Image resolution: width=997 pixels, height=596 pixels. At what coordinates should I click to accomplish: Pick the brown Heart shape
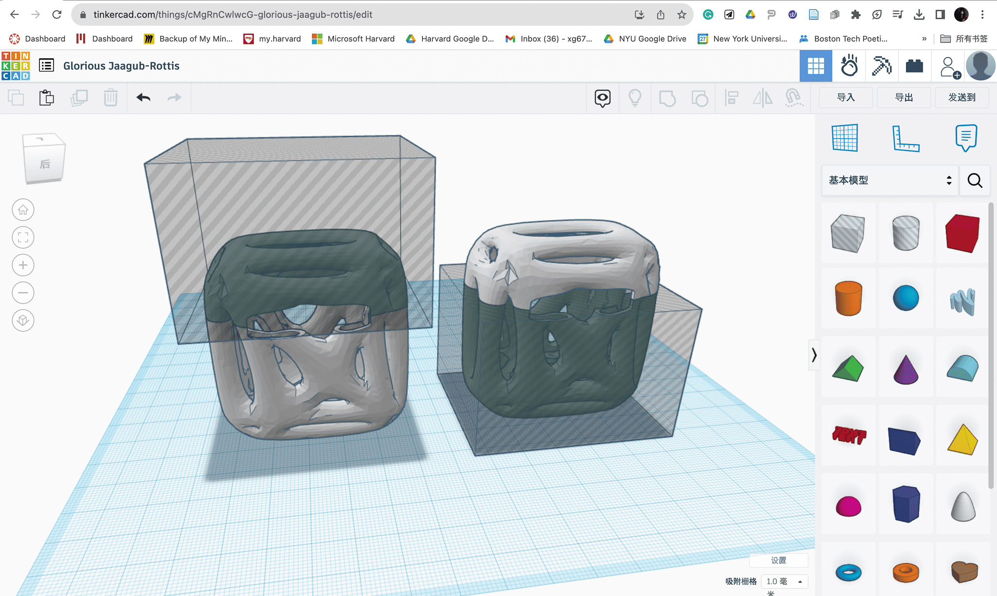click(x=964, y=572)
